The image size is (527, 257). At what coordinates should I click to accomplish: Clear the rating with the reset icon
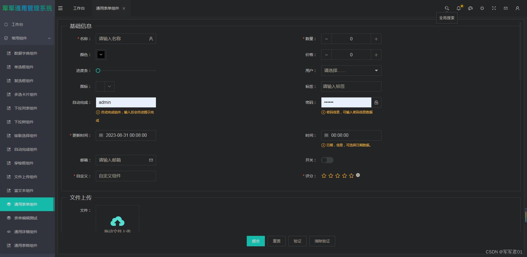358,175
